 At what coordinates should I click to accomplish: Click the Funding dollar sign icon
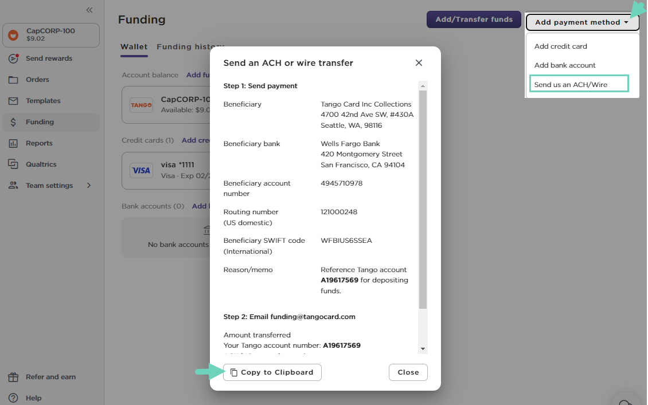point(13,122)
